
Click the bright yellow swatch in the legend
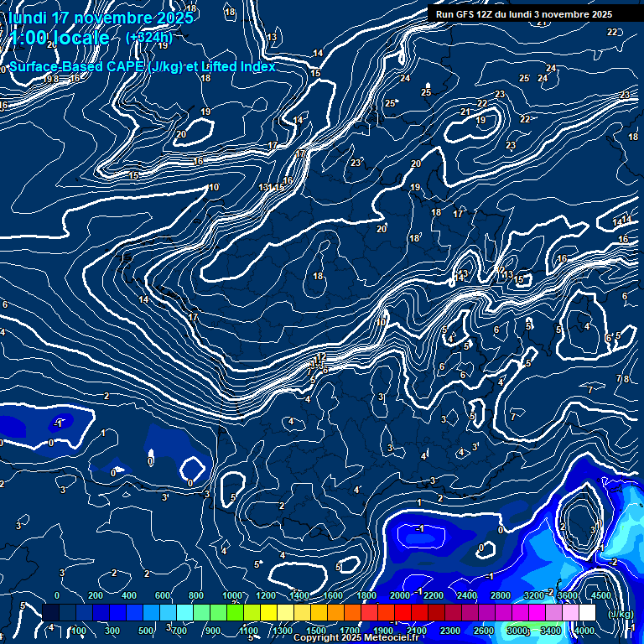(268, 612)
